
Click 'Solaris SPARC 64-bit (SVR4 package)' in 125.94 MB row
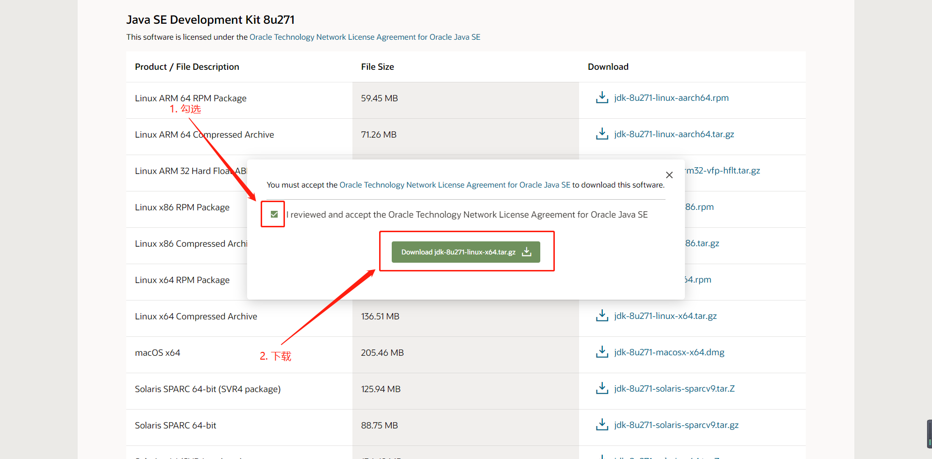click(x=208, y=389)
